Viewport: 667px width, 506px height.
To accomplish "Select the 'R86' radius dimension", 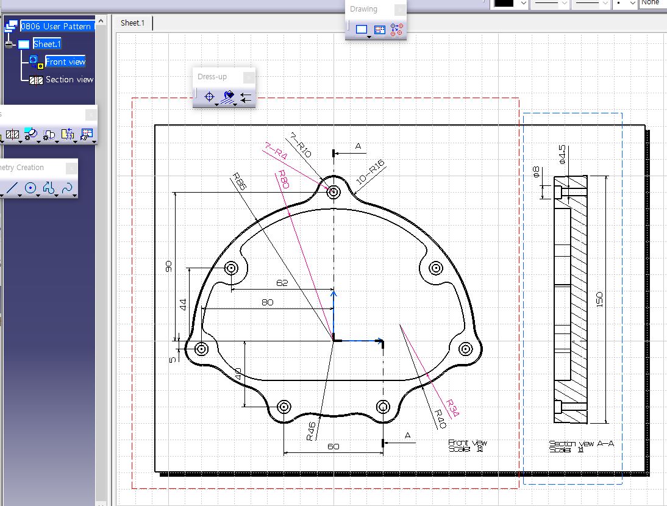I will tap(240, 182).
